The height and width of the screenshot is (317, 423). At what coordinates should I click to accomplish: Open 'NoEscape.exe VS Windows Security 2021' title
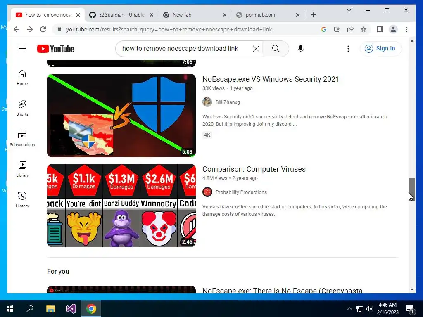[271, 79]
